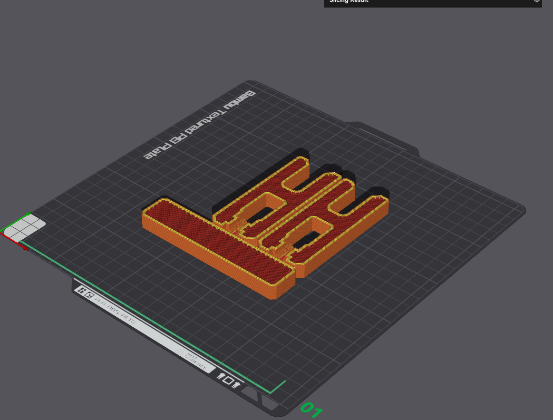Click the Slicing Result panel header

(433, 3)
